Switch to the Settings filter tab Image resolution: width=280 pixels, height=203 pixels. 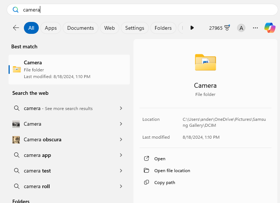[x=135, y=28]
